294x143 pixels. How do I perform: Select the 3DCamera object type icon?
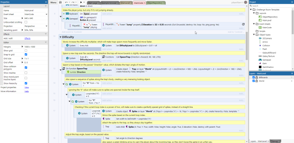point(260,38)
